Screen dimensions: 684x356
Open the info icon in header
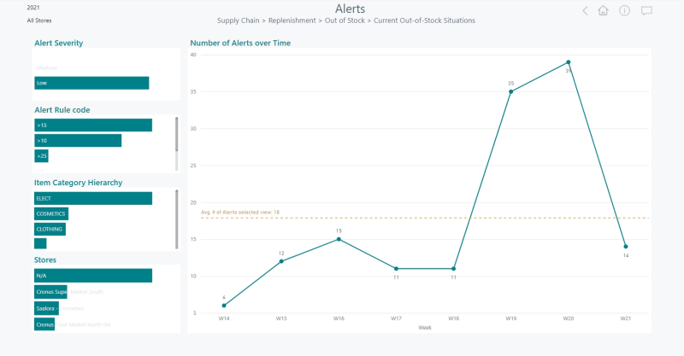(625, 11)
